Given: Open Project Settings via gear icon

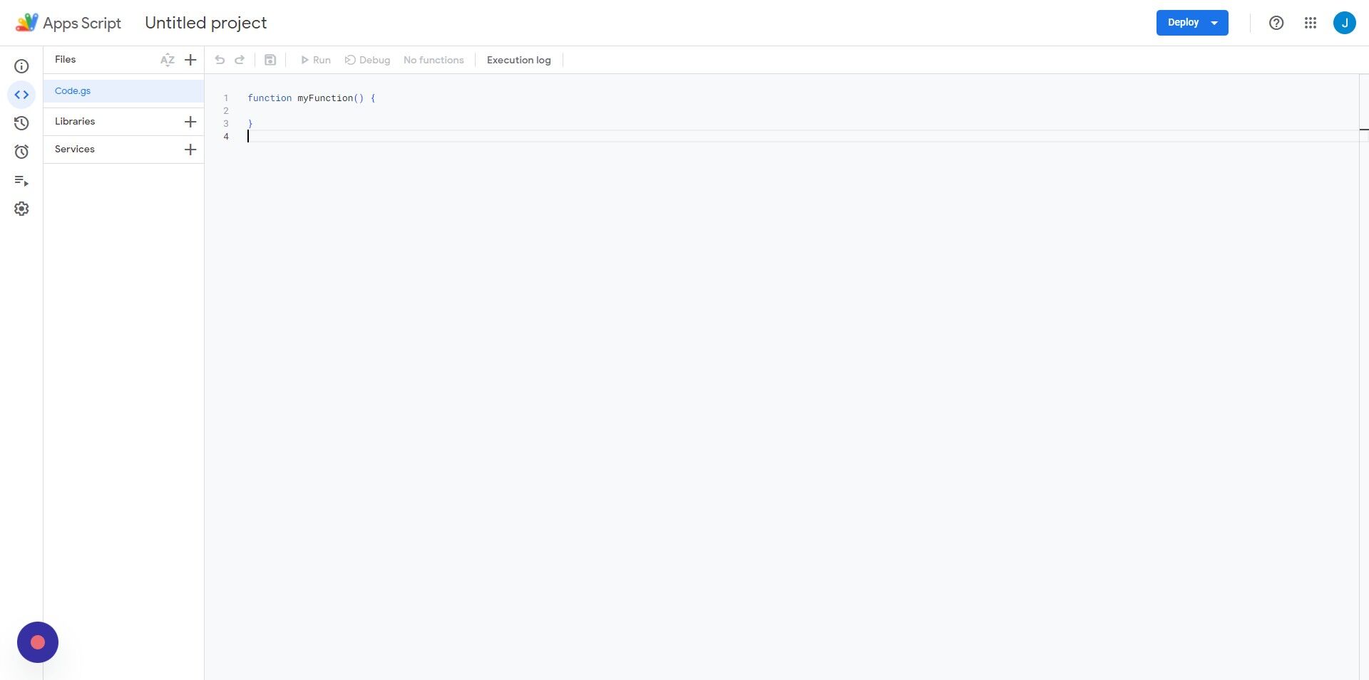Looking at the screenshot, I should [x=21, y=208].
